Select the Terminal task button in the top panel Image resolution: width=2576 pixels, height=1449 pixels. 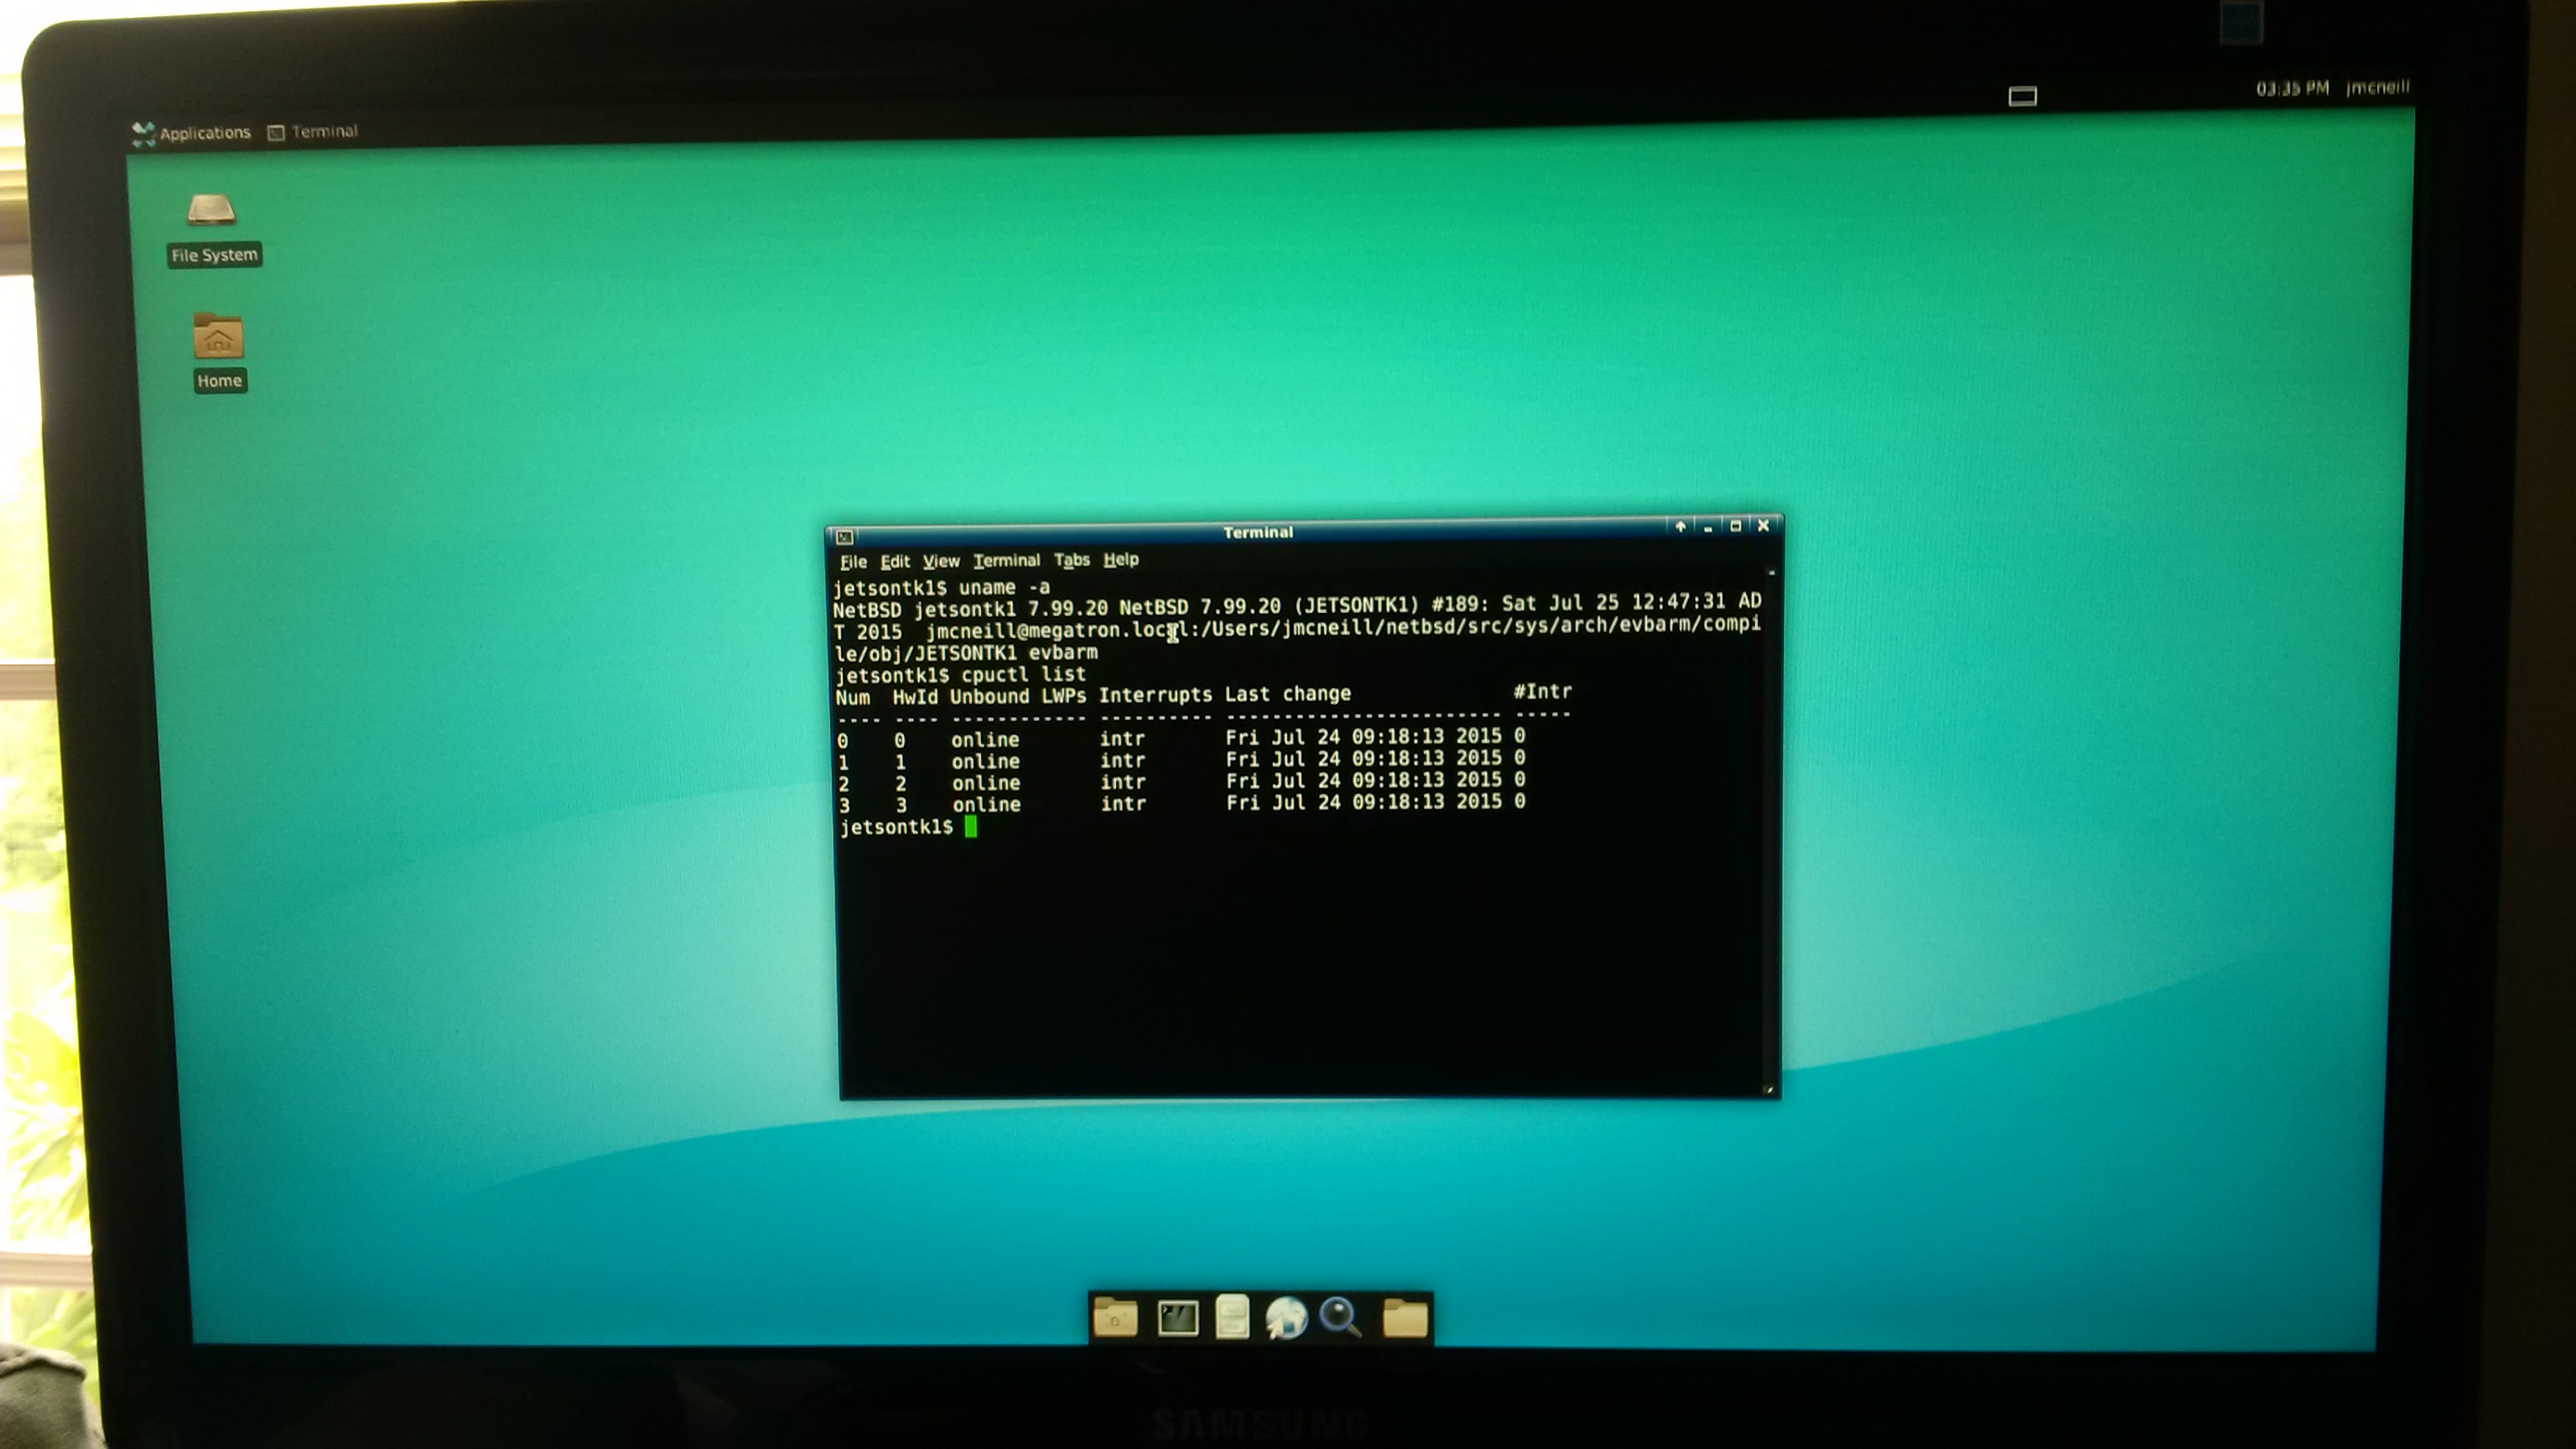pos(313,132)
